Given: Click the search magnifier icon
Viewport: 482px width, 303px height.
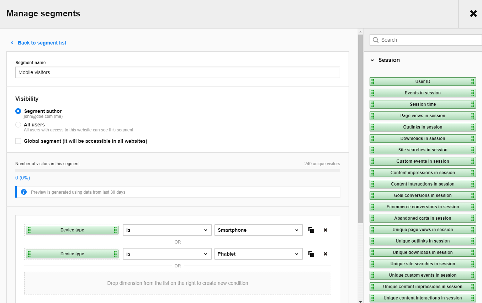Looking at the screenshot, I should pos(376,40).
